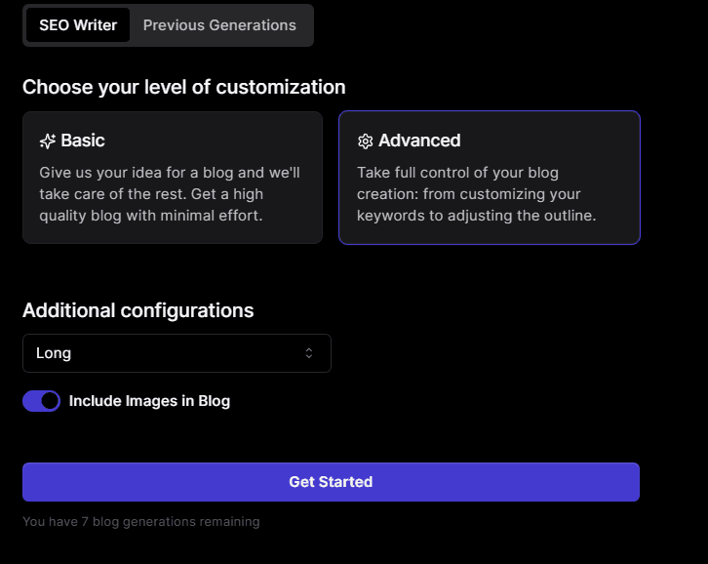Click the 'Long' value text in dropdown
This screenshot has width=708, height=564.
tap(54, 353)
